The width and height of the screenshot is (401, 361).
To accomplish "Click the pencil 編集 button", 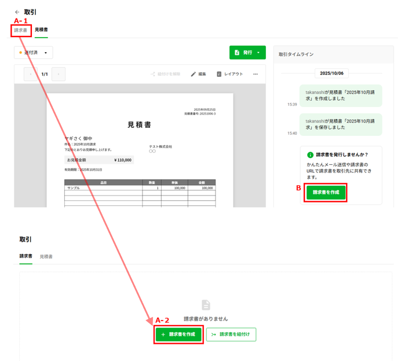I will (x=198, y=74).
